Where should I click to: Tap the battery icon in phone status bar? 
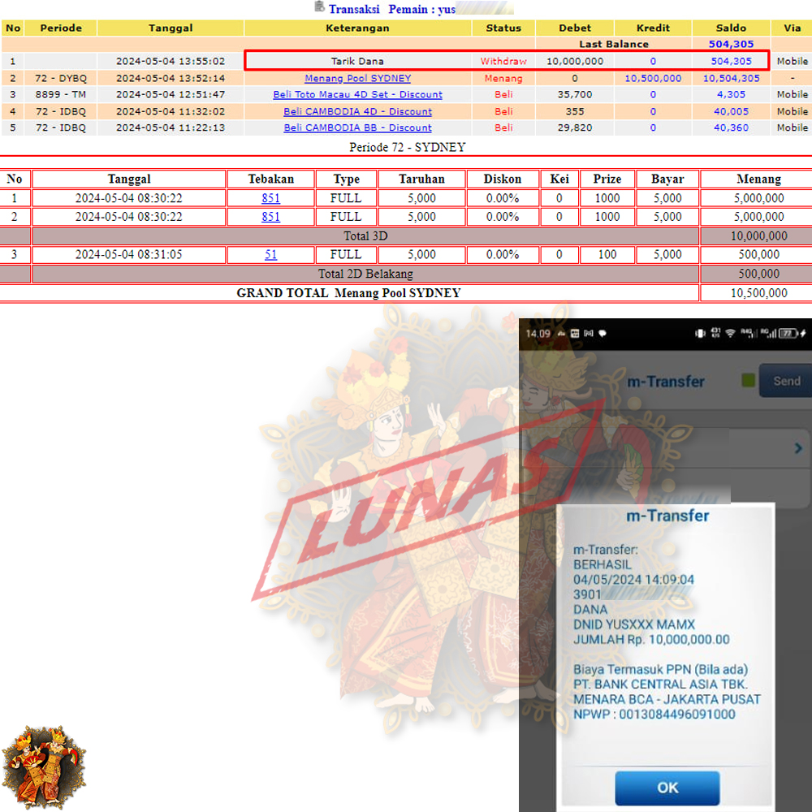788,334
